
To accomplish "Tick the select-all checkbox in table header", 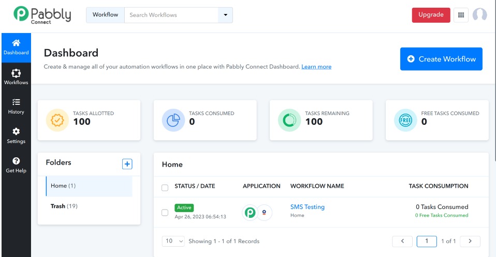I will click(165, 188).
